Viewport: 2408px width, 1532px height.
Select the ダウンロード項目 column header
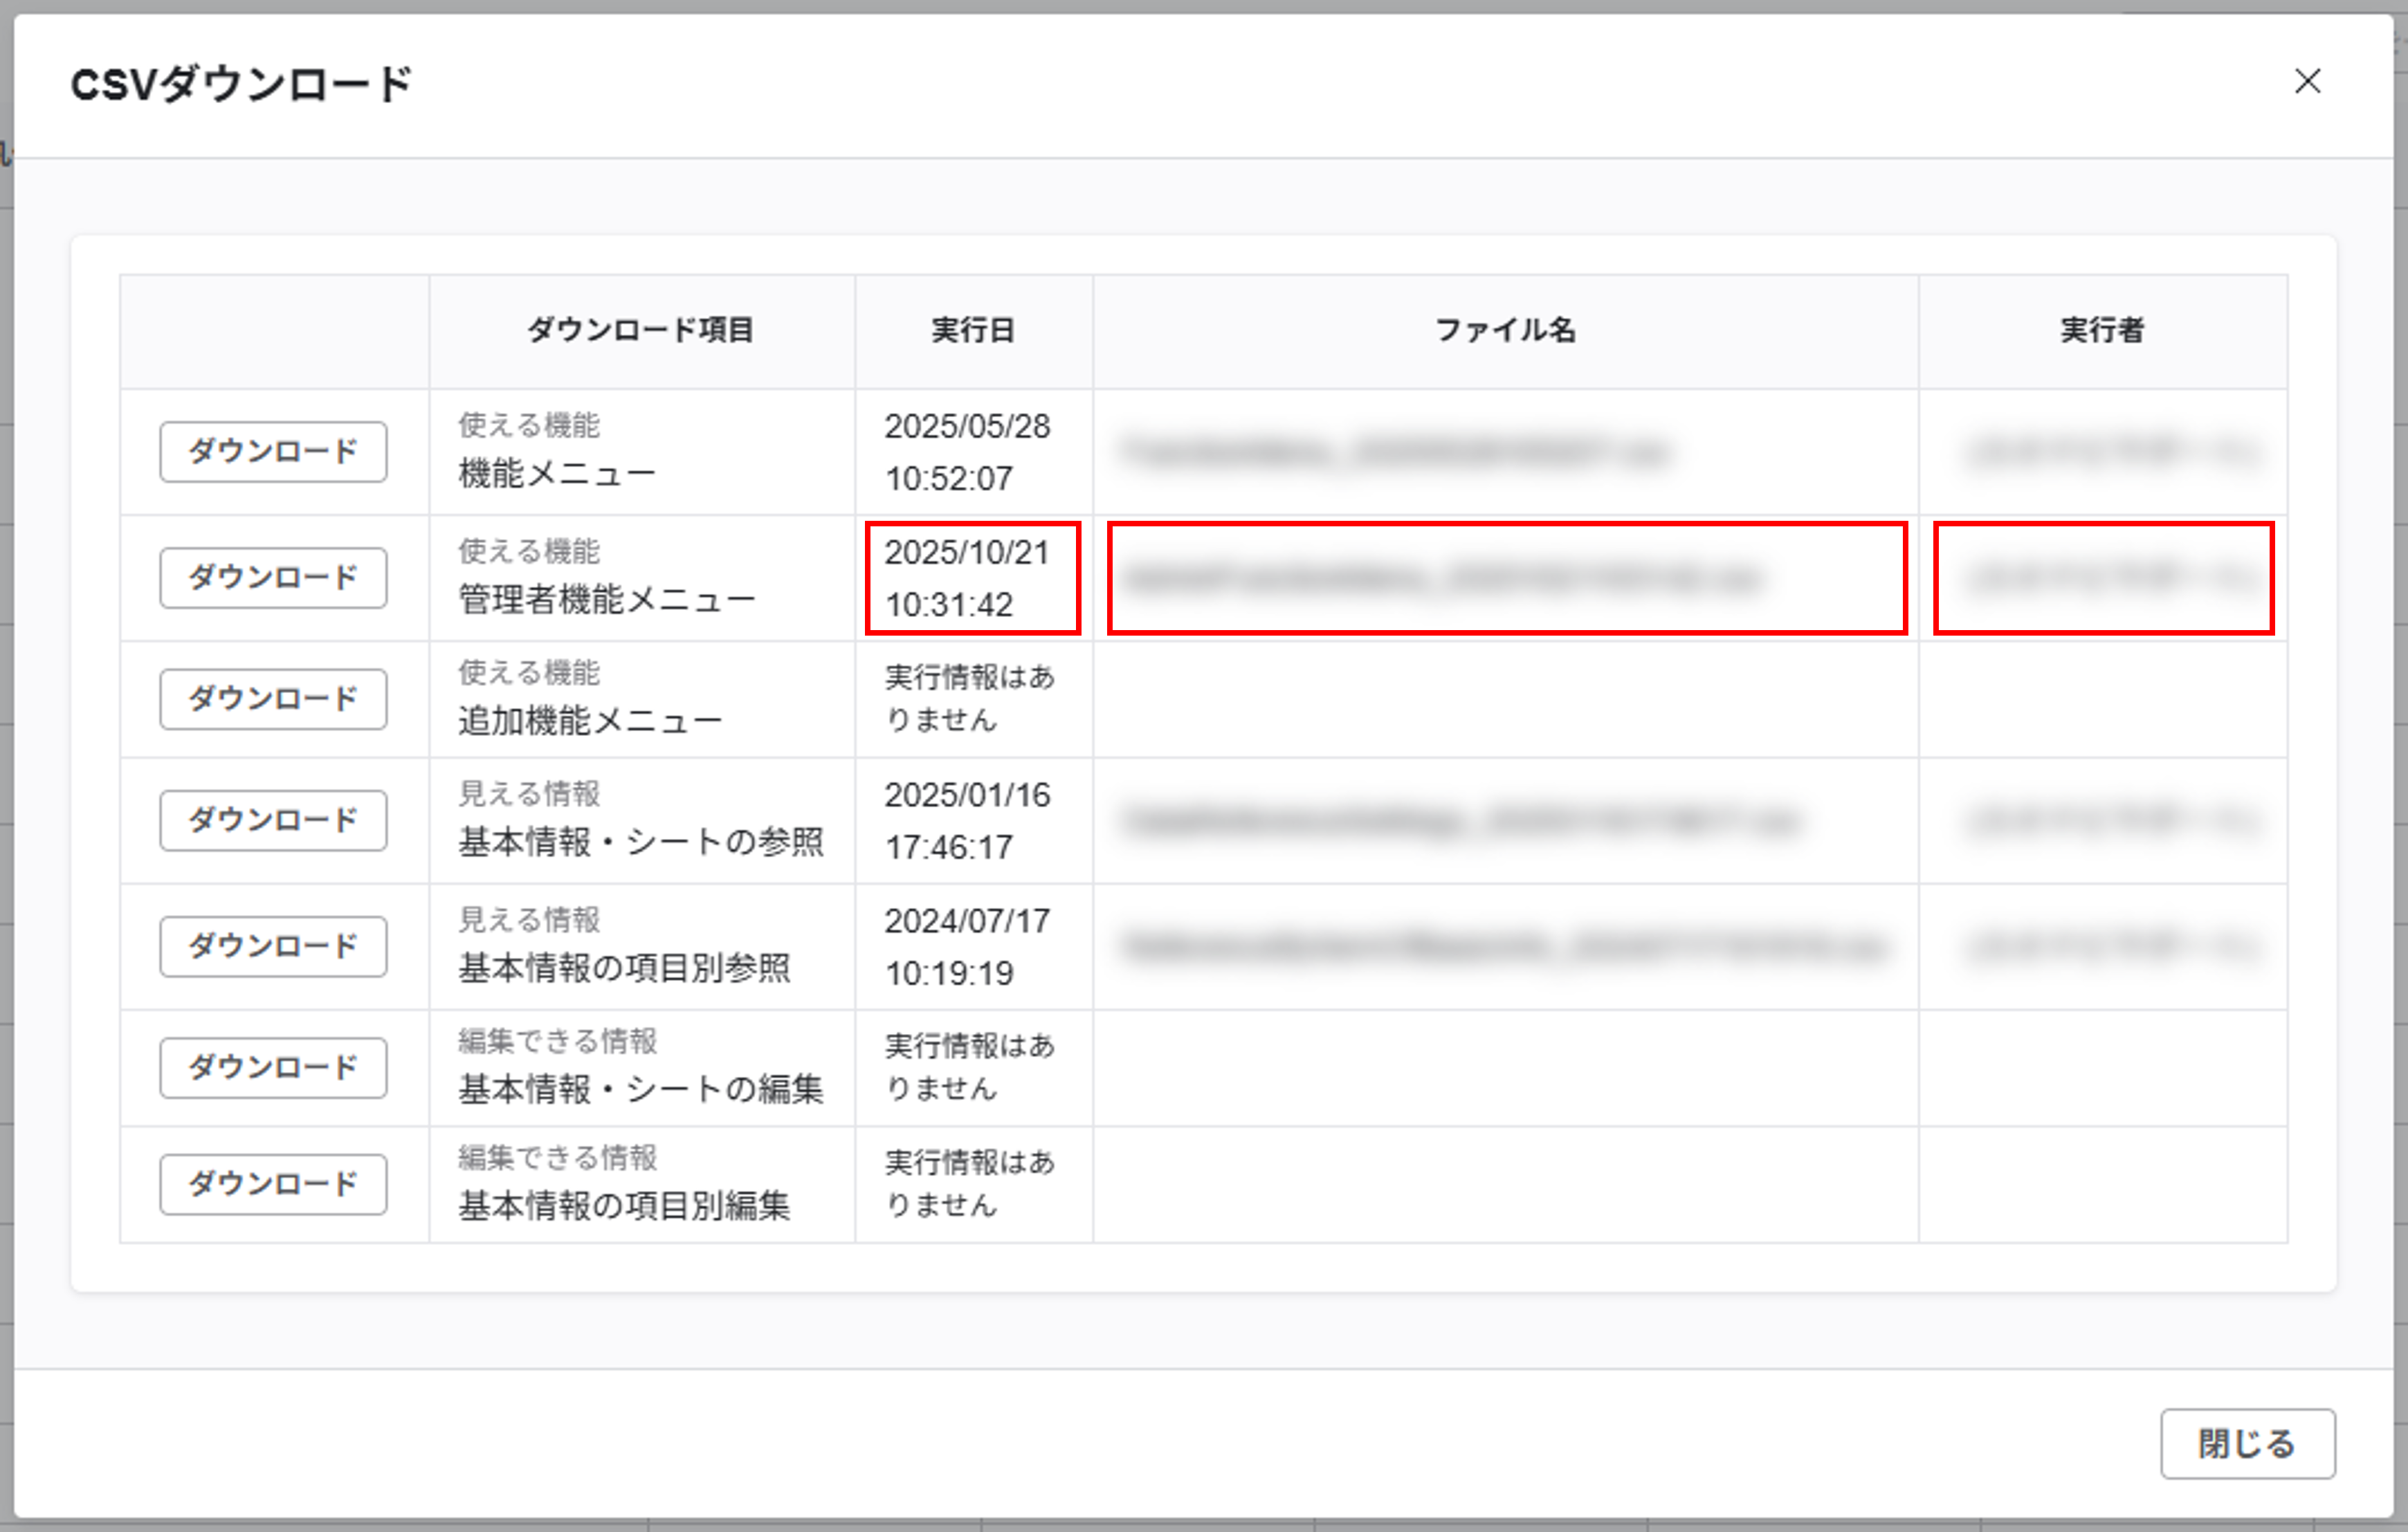pos(641,331)
